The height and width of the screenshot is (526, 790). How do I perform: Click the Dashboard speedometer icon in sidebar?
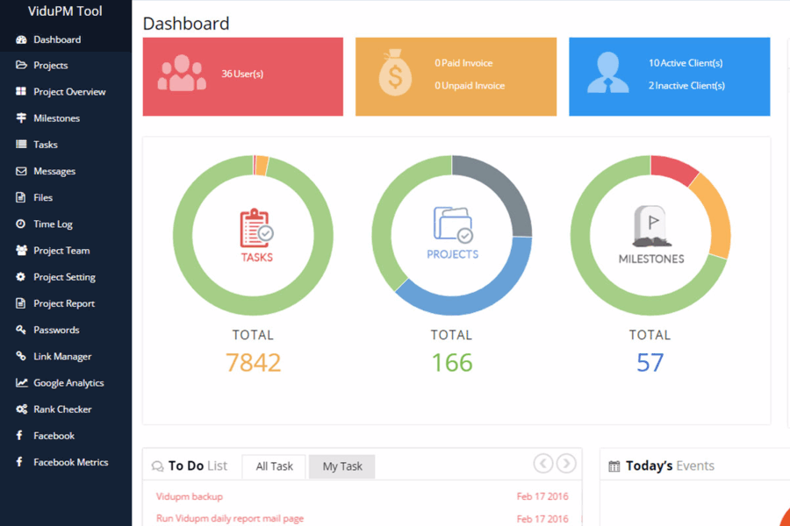point(21,39)
